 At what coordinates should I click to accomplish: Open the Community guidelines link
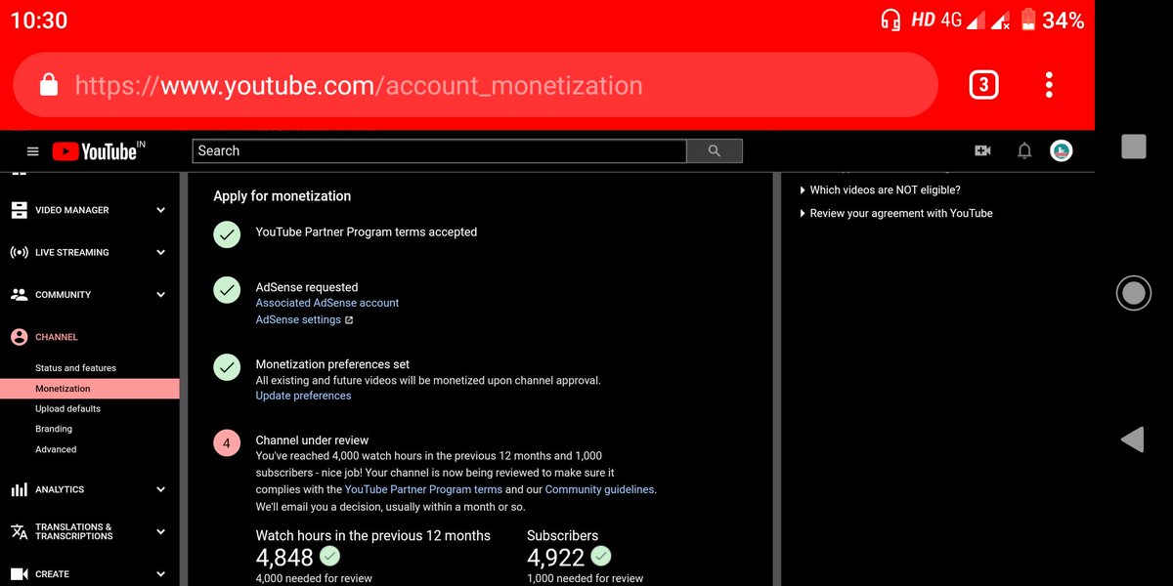pyautogui.click(x=599, y=489)
